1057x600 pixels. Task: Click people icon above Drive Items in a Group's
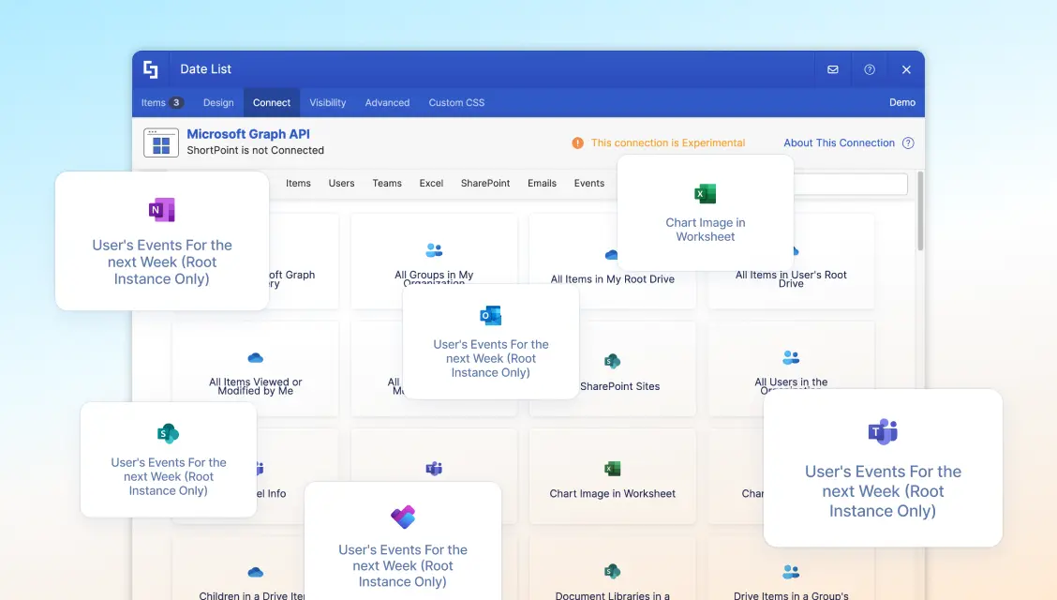(791, 572)
